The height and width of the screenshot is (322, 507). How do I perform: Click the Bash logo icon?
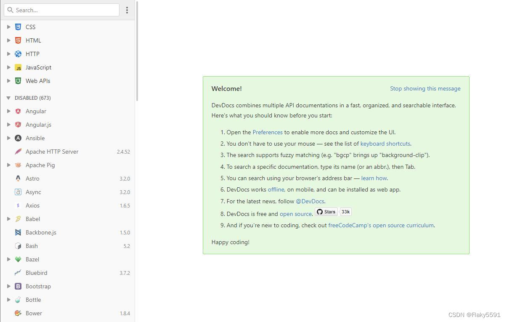click(x=18, y=246)
